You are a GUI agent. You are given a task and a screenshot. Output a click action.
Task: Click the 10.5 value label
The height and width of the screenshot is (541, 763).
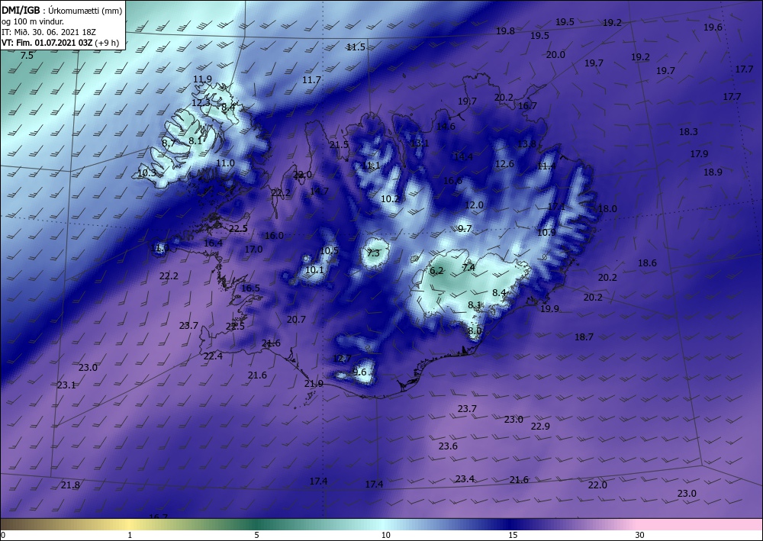(x=329, y=250)
